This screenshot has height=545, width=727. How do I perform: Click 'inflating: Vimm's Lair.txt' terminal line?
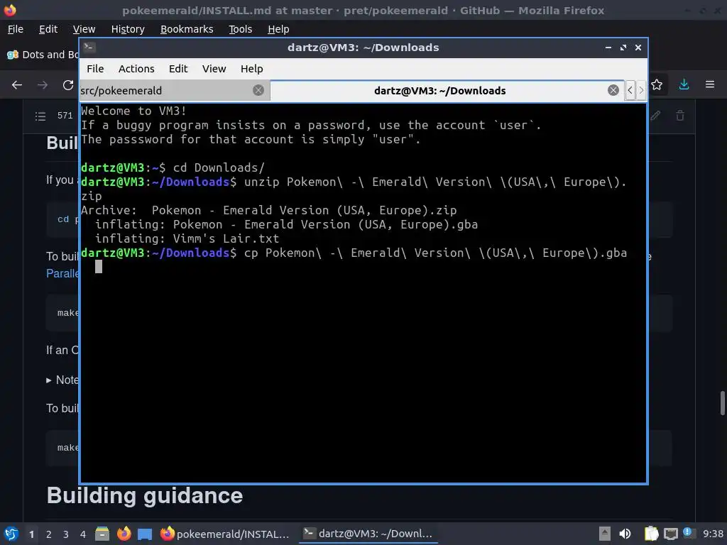[x=187, y=238]
